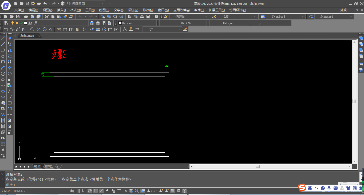Select the Hatch tool in left toolbar
This screenshot has height=195, width=364.
coord(3,120)
